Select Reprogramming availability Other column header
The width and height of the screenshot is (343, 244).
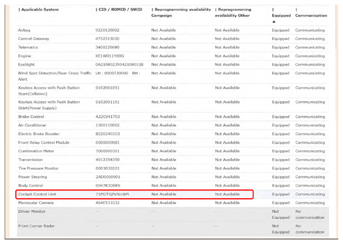point(233,12)
